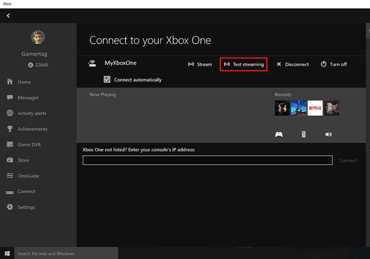The width and height of the screenshot is (370, 259).
Task: Open the game controller icon under Recents
Action: coord(279,135)
